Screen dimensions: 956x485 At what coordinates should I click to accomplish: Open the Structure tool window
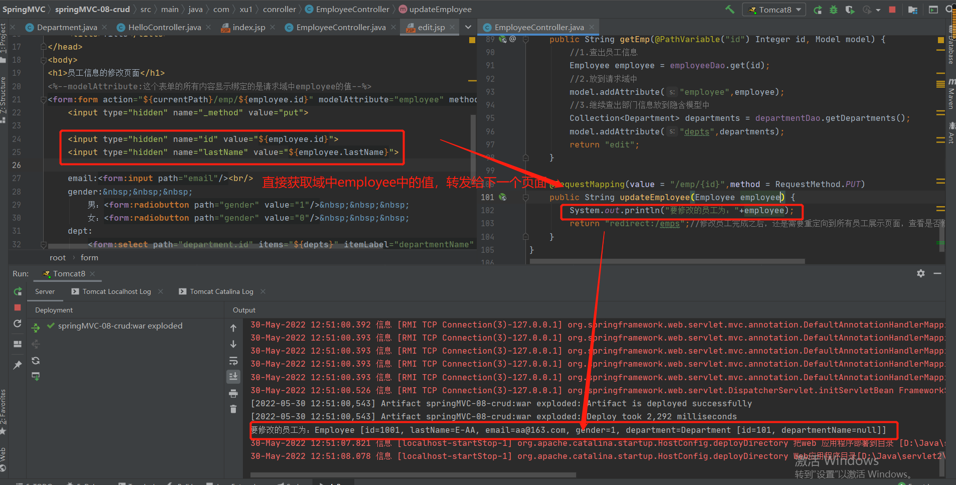point(4,99)
